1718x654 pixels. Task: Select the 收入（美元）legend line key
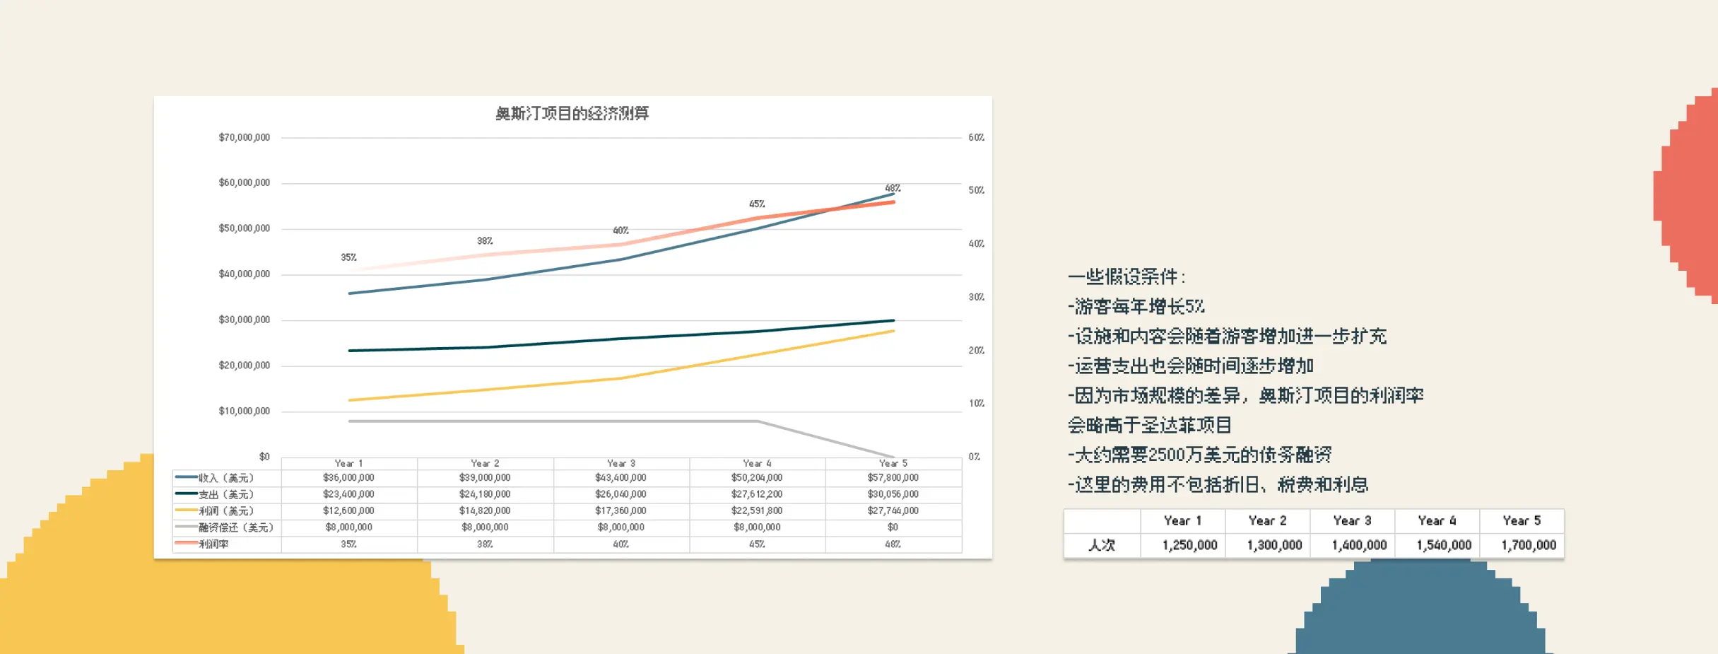(x=186, y=478)
